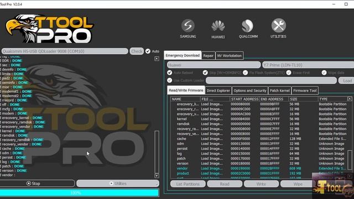Toggle the Wipe data checkbox
This screenshot has width=354, height=199.
324,72
